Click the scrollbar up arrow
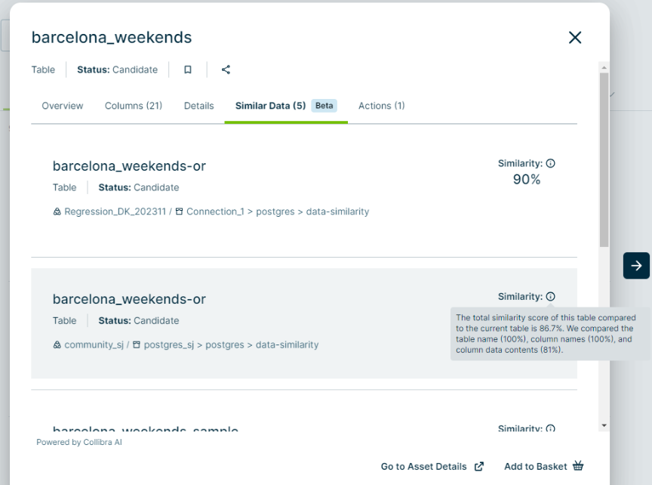The image size is (652, 485). point(603,68)
